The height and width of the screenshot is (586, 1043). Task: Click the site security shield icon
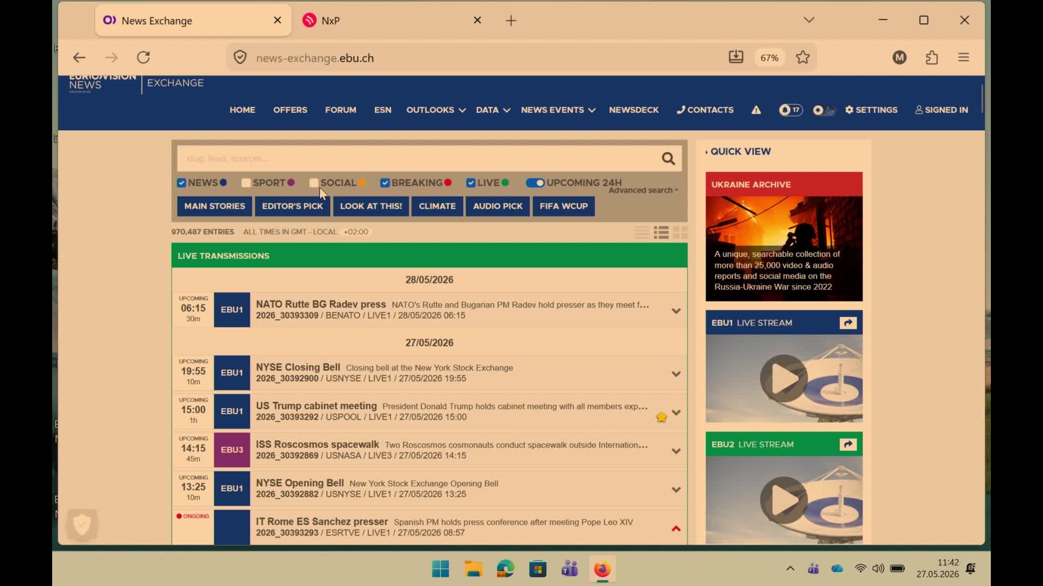(240, 58)
